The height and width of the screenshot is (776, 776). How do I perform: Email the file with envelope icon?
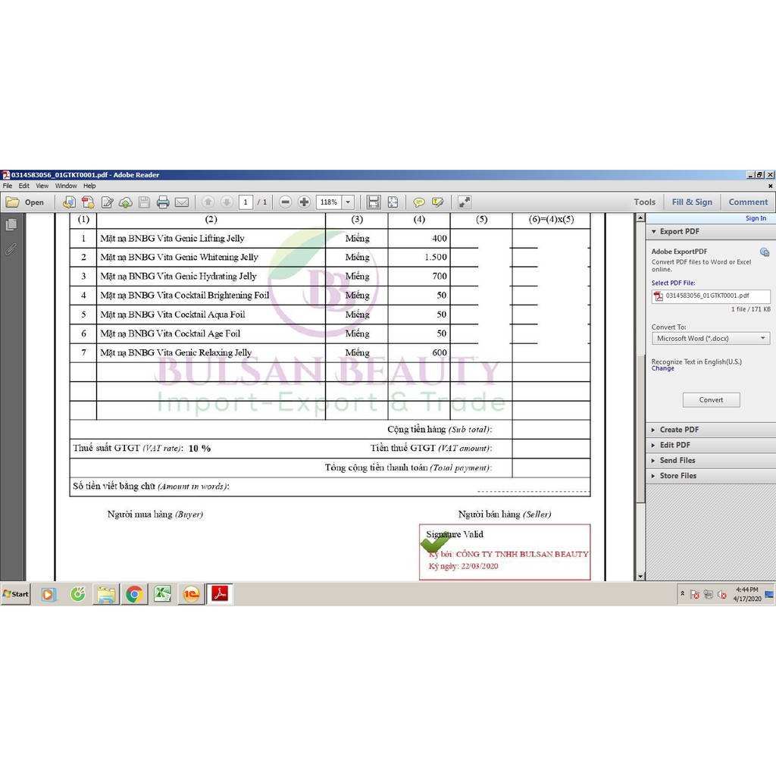coord(182,202)
